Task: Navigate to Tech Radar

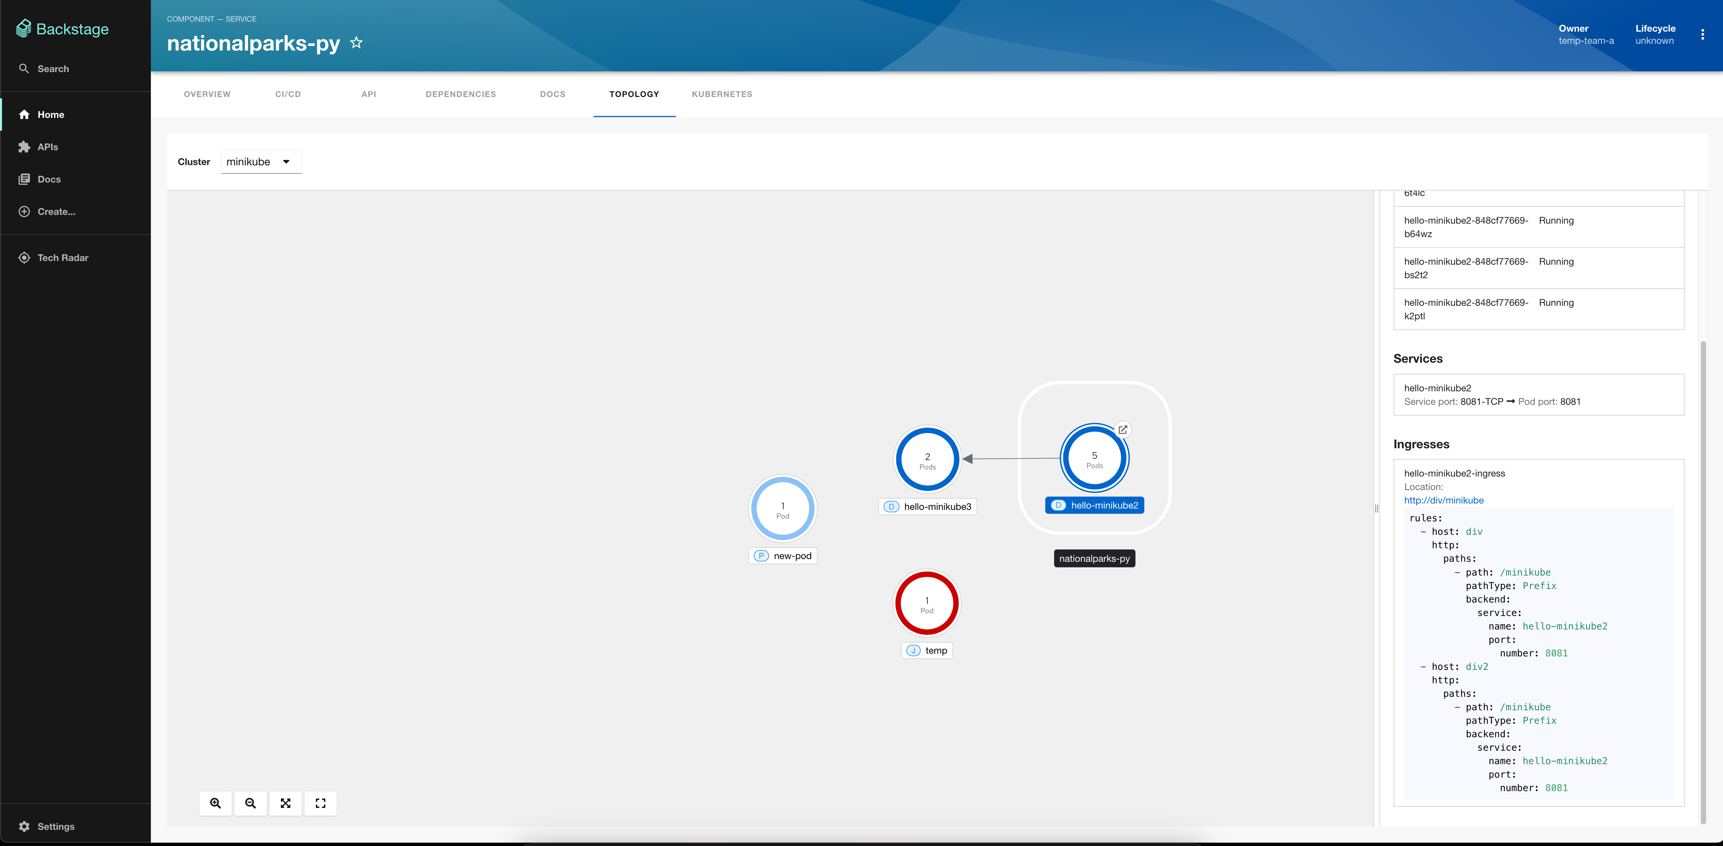Action: 62,257
